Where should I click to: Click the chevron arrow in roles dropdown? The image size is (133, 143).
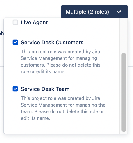[x=119, y=12]
